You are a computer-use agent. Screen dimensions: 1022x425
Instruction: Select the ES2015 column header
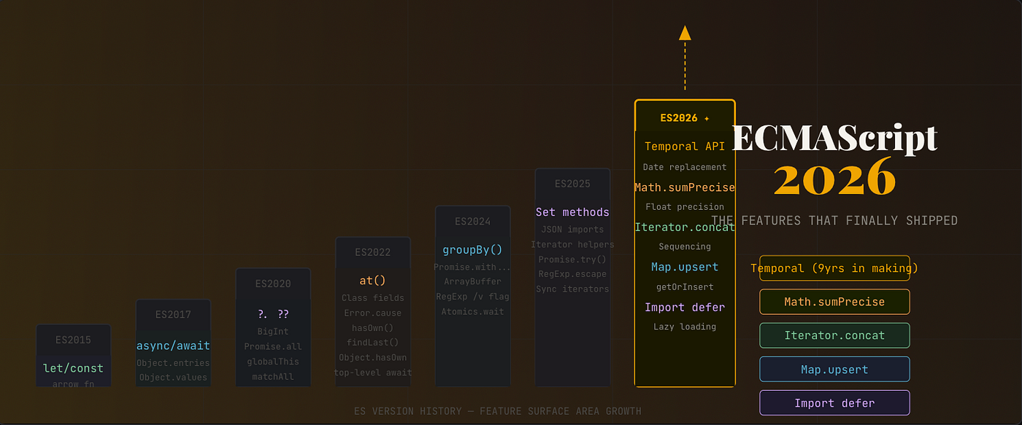(x=74, y=340)
